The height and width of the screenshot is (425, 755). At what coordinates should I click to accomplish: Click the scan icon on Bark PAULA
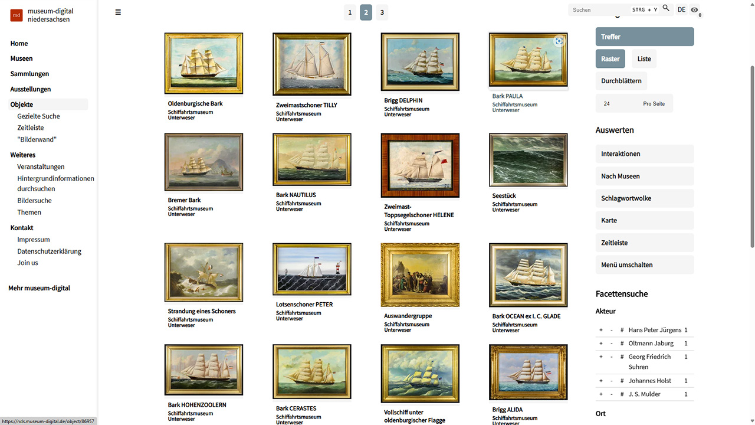click(x=559, y=41)
